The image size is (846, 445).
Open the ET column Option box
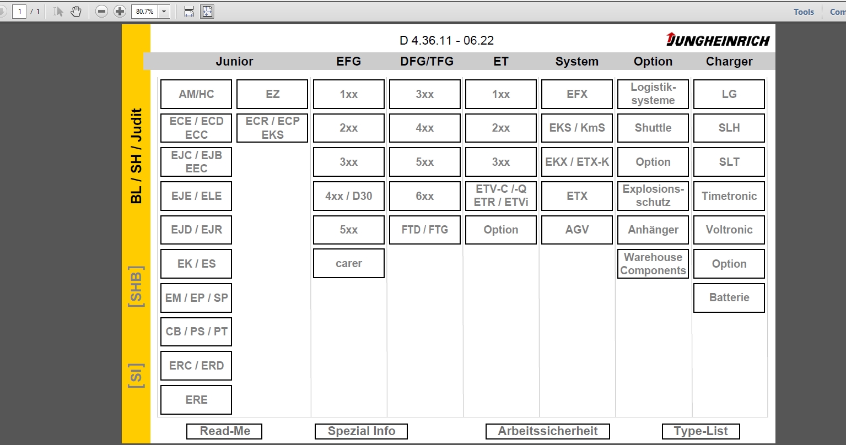pos(501,230)
